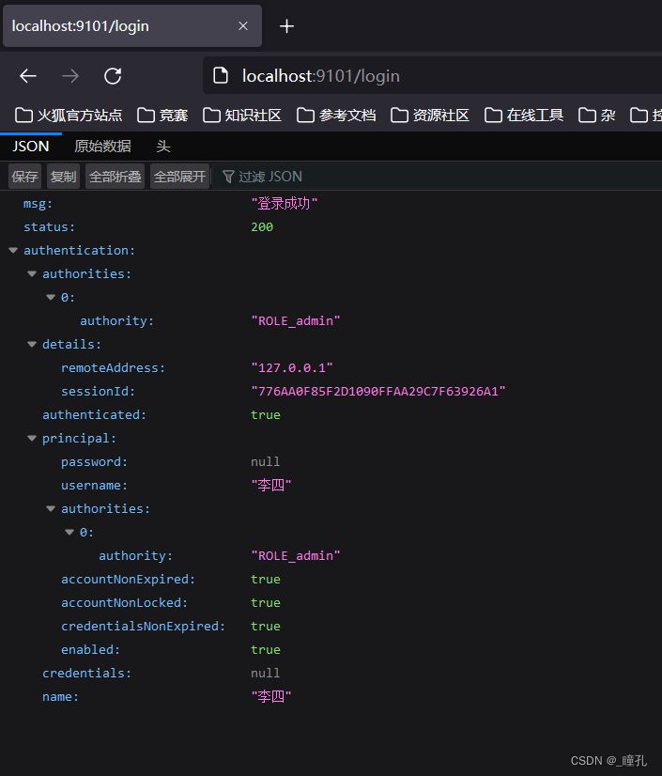Open the 知识社区 bookmark folder
The image size is (662, 776).
[242, 116]
